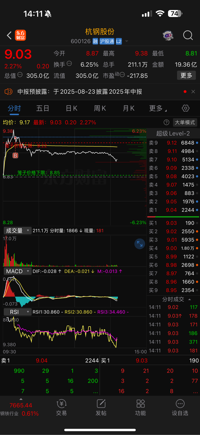Screen dimensions: 200x435
Task: Expand stock title dropdown arrow
Action: [127, 41]
